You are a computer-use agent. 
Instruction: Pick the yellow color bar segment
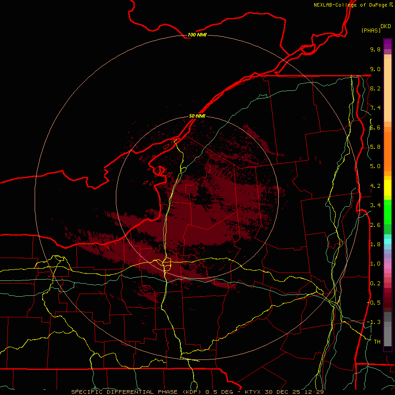(x=388, y=188)
